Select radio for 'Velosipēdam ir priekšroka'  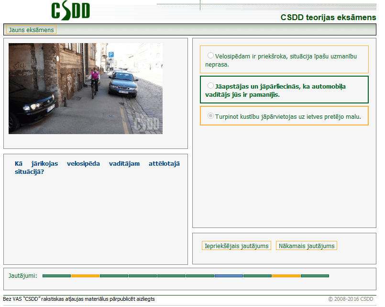tap(210, 56)
